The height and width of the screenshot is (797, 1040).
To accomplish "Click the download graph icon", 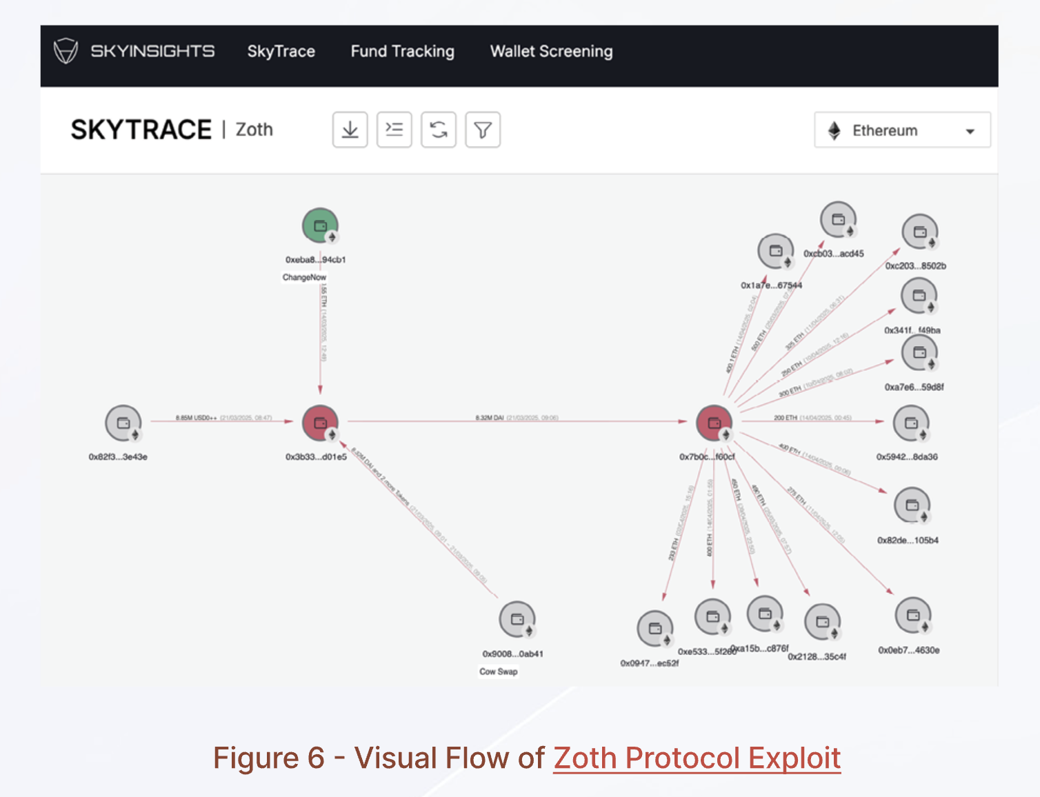I will click(350, 130).
